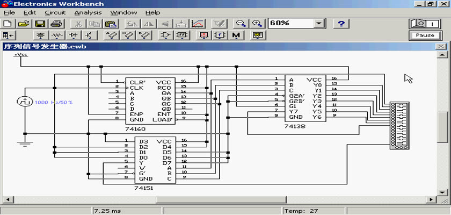451x215 pixels.
Task: Paste with the clipboard icon
Action: (x=111, y=24)
